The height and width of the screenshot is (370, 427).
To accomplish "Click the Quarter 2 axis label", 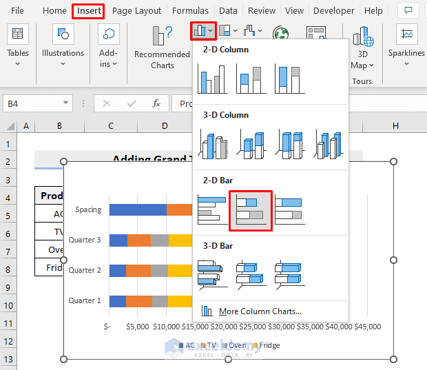I will [x=85, y=270].
